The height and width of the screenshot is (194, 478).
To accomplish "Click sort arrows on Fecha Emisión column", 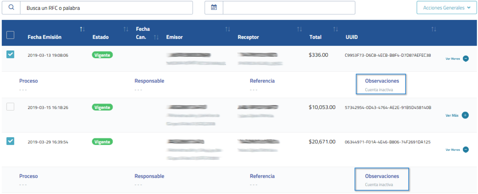I will [x=82, y=29].
